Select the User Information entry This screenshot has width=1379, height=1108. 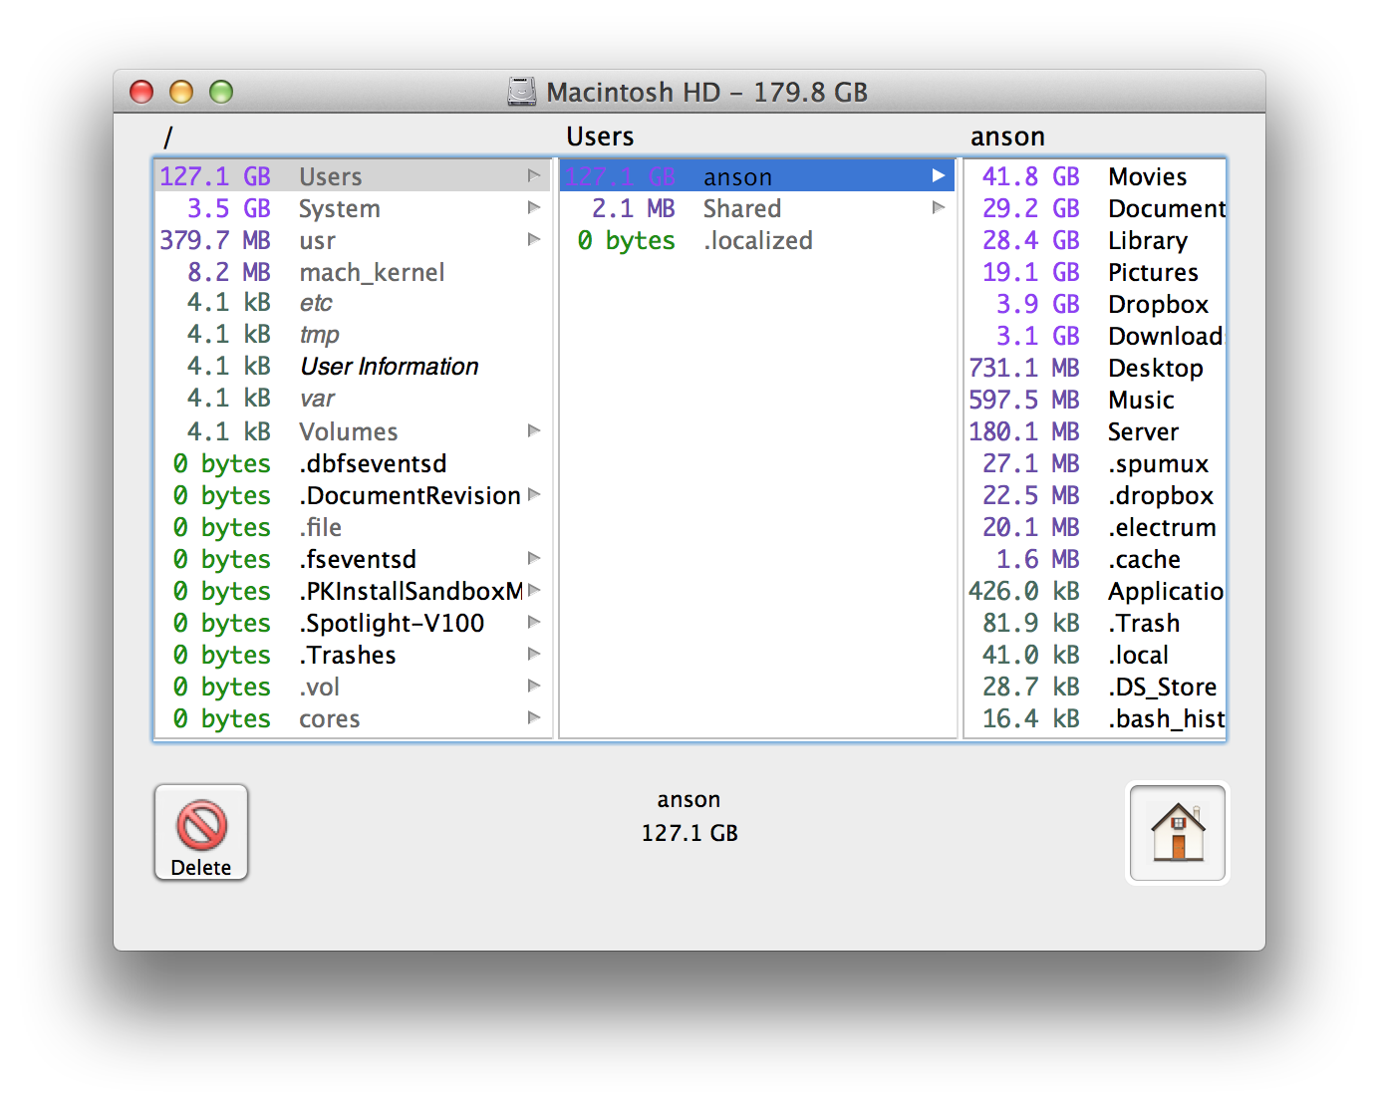[x=353, y=367]
